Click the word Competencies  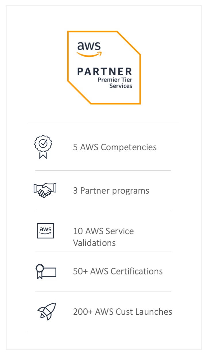[x=129, y=147]
